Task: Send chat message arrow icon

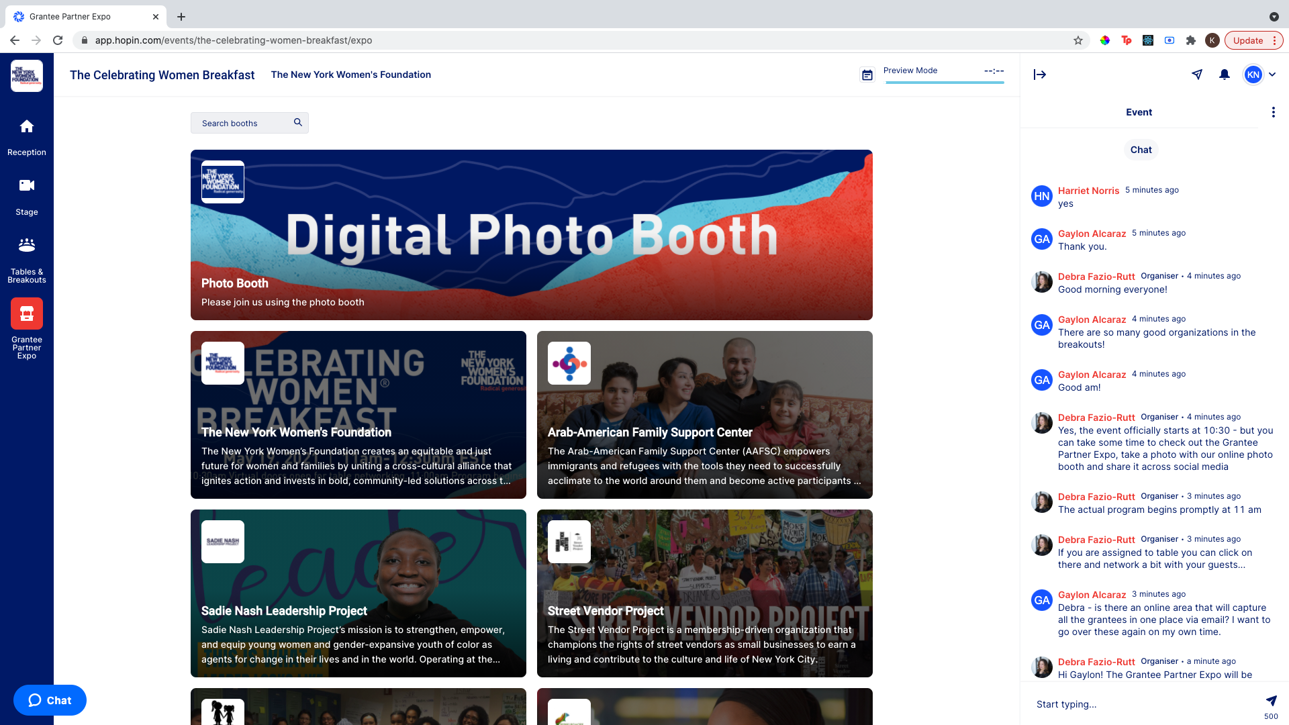Action: tap(1272, 700)
